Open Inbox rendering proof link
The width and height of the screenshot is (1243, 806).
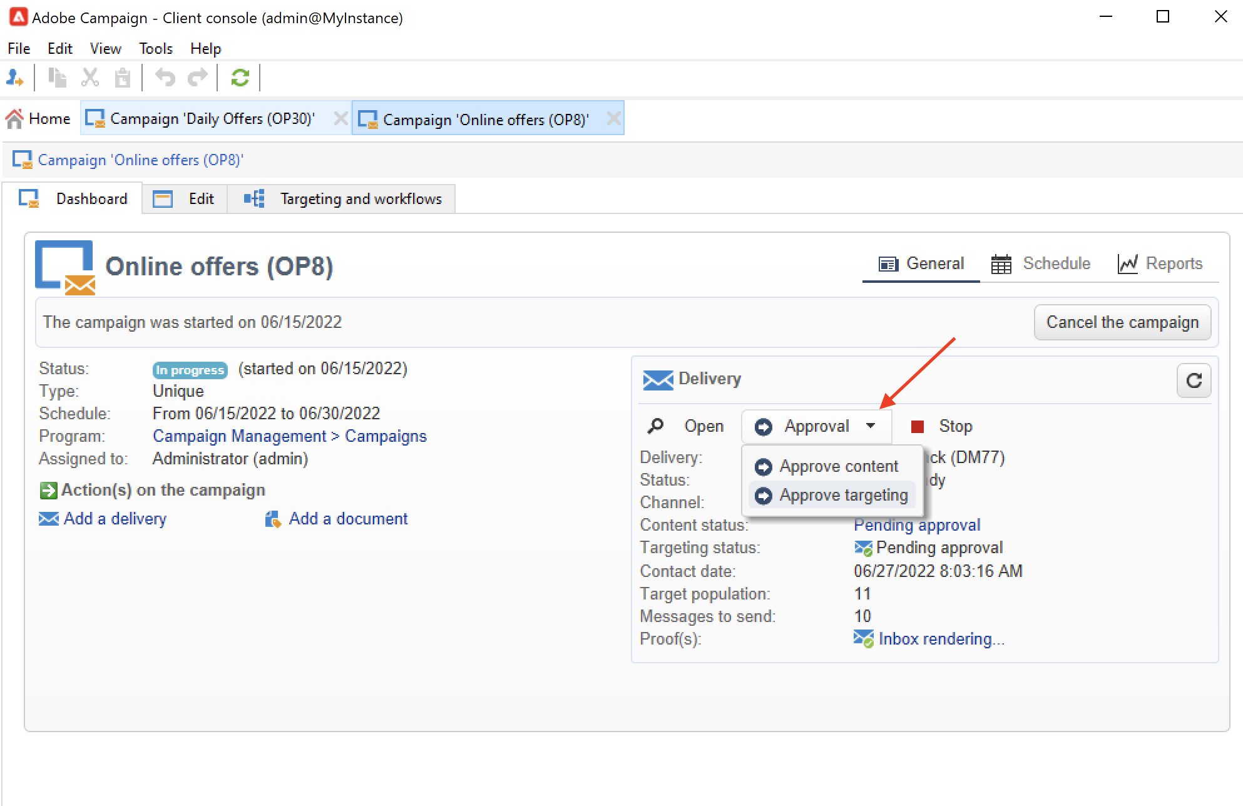(941, 639)
